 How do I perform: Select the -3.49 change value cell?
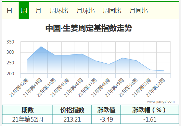point(106,119)
